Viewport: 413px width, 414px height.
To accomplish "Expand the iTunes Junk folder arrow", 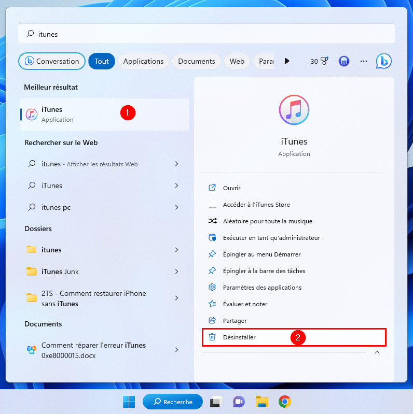I will [x=176, y=272].
